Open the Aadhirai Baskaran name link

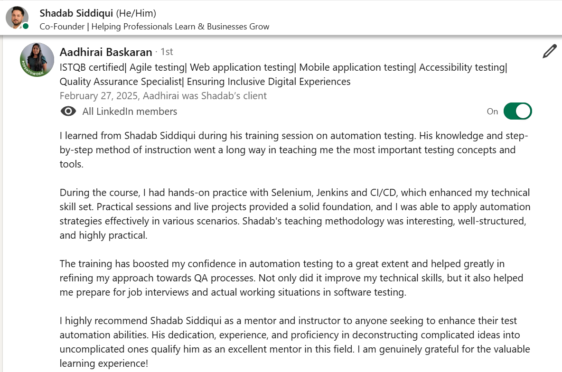(x=106, y=52)
